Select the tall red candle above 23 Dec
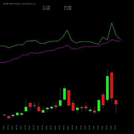 pyautogui.click(x=112, y=85)
